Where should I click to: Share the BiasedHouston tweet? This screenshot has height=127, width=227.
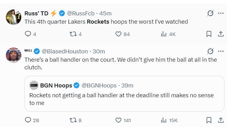(221, 120)
